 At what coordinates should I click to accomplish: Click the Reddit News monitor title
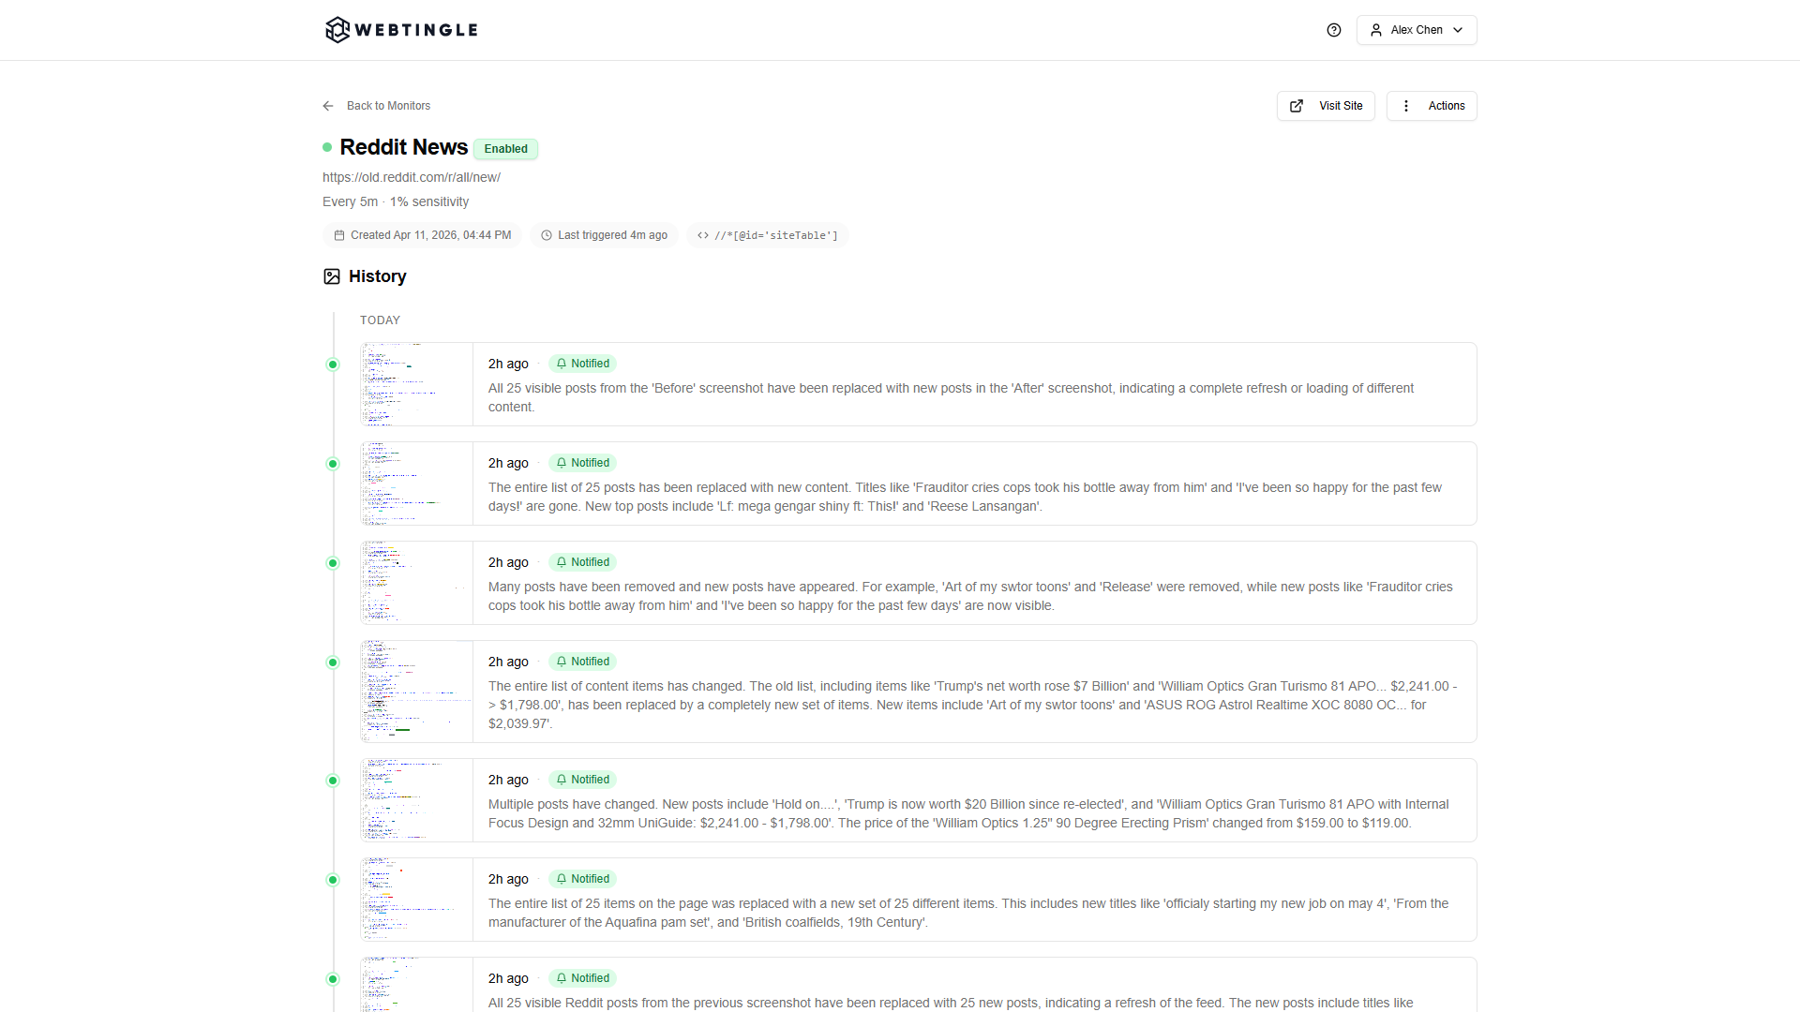[403, 147]
